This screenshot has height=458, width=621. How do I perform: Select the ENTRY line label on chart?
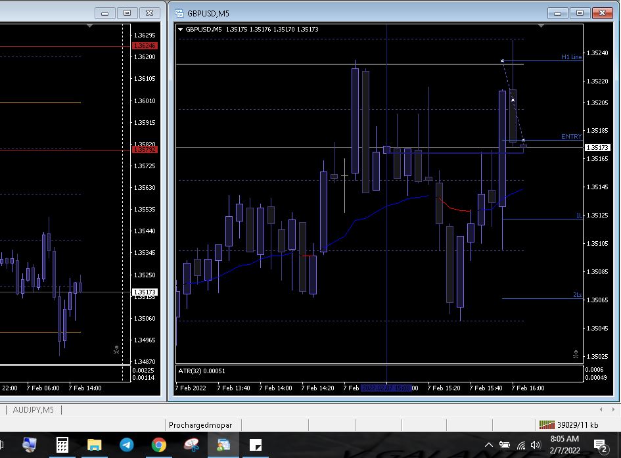(x=570, y=137)
